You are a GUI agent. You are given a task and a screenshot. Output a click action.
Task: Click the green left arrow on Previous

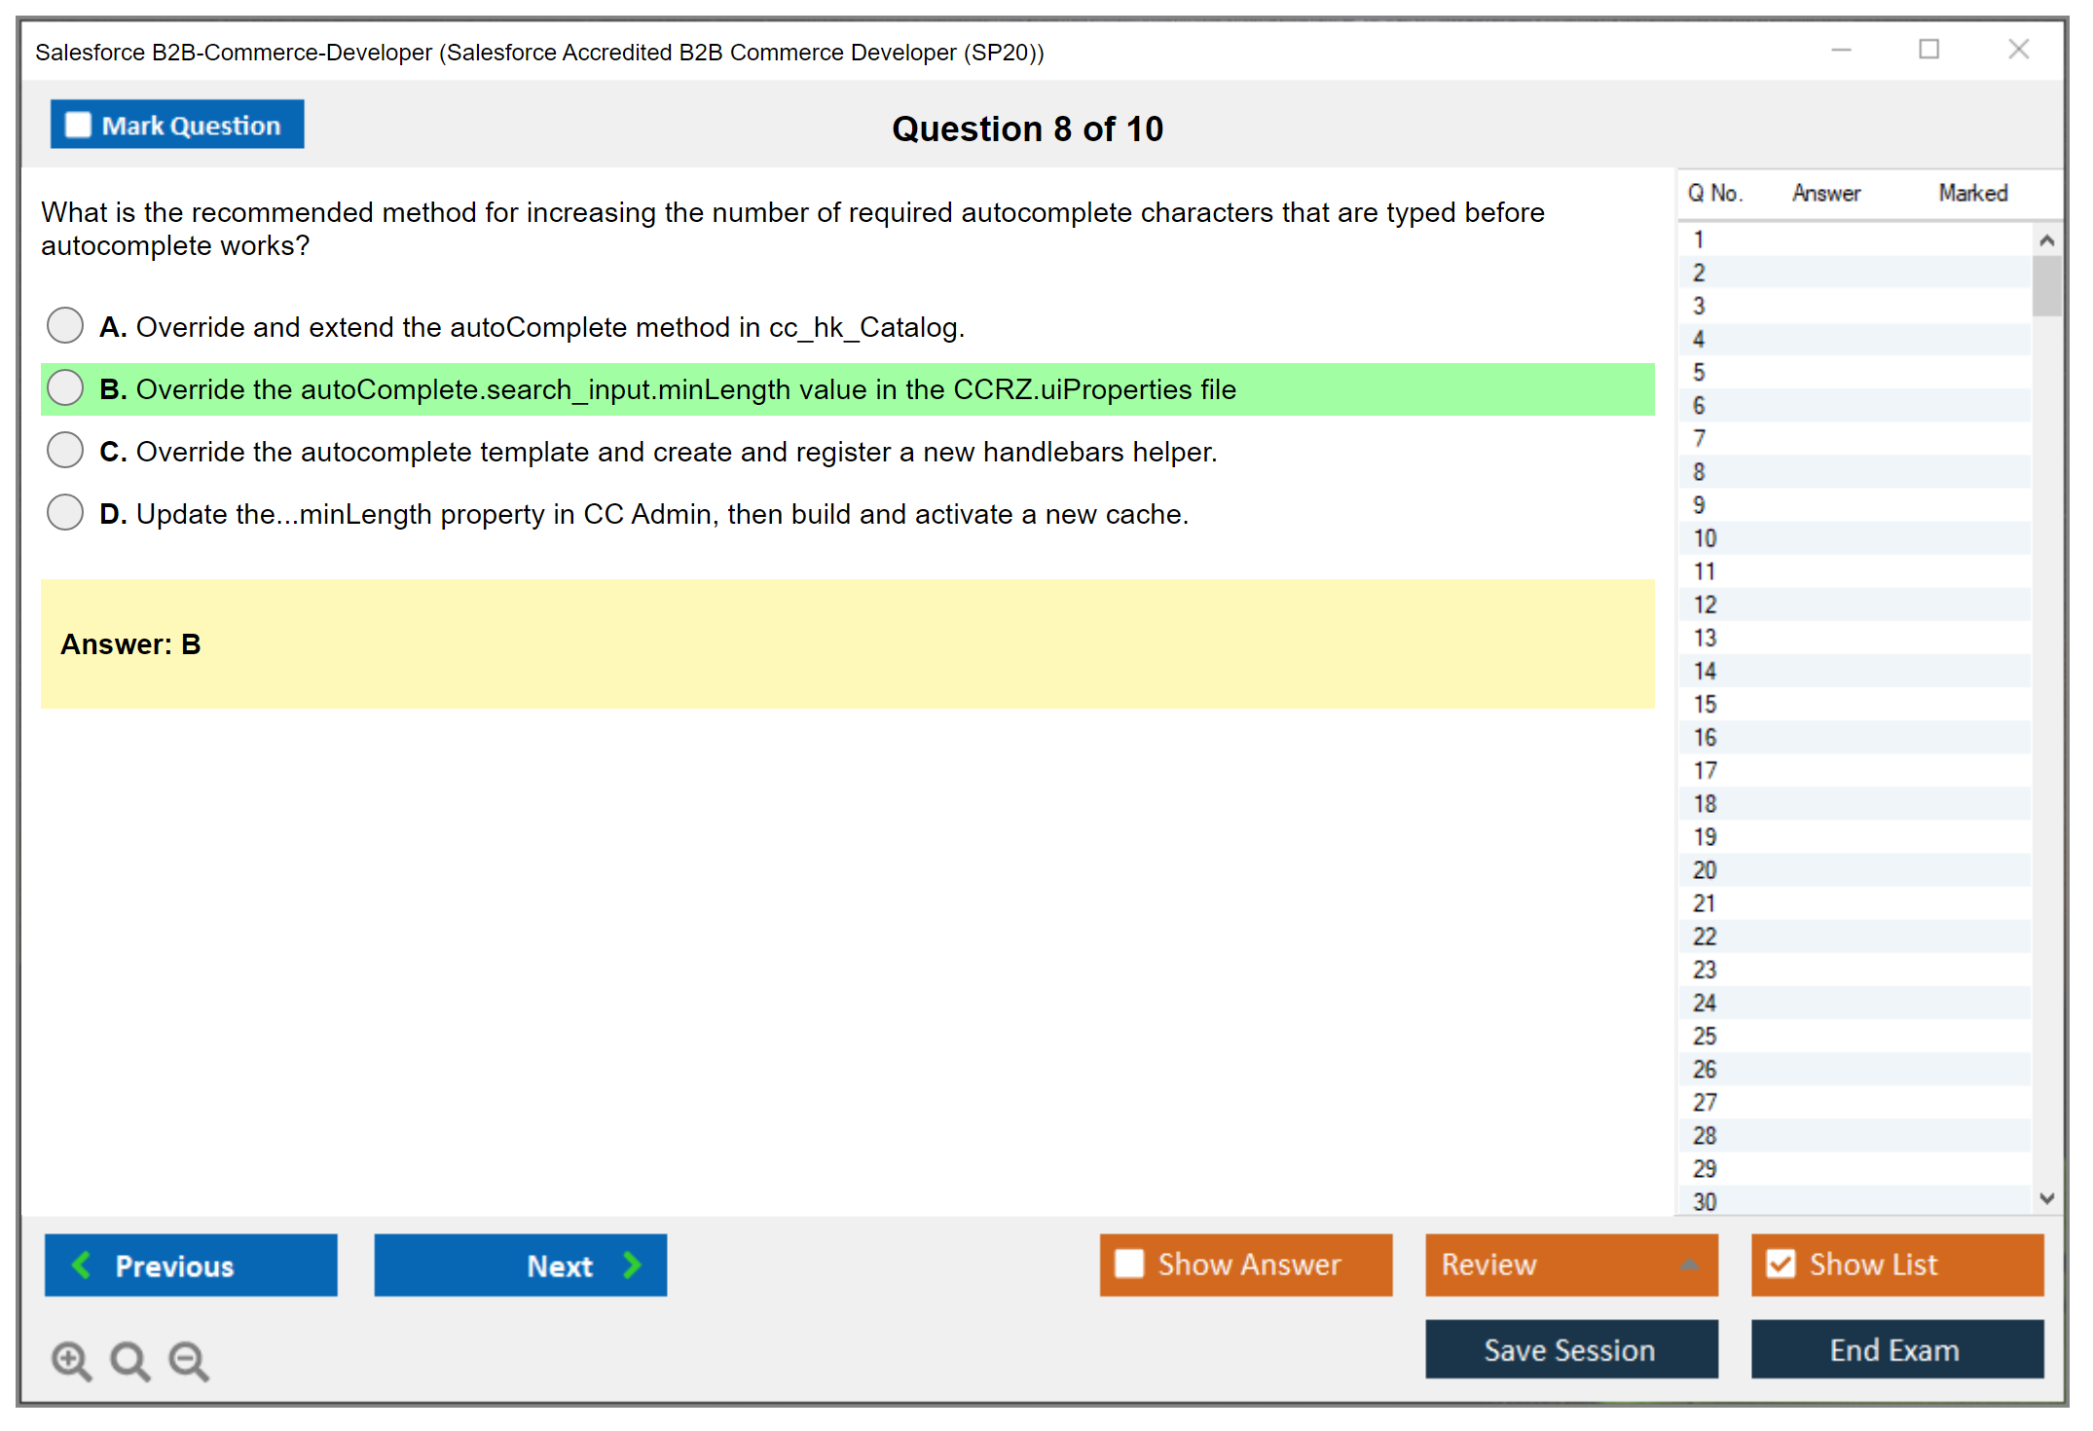82,1265
